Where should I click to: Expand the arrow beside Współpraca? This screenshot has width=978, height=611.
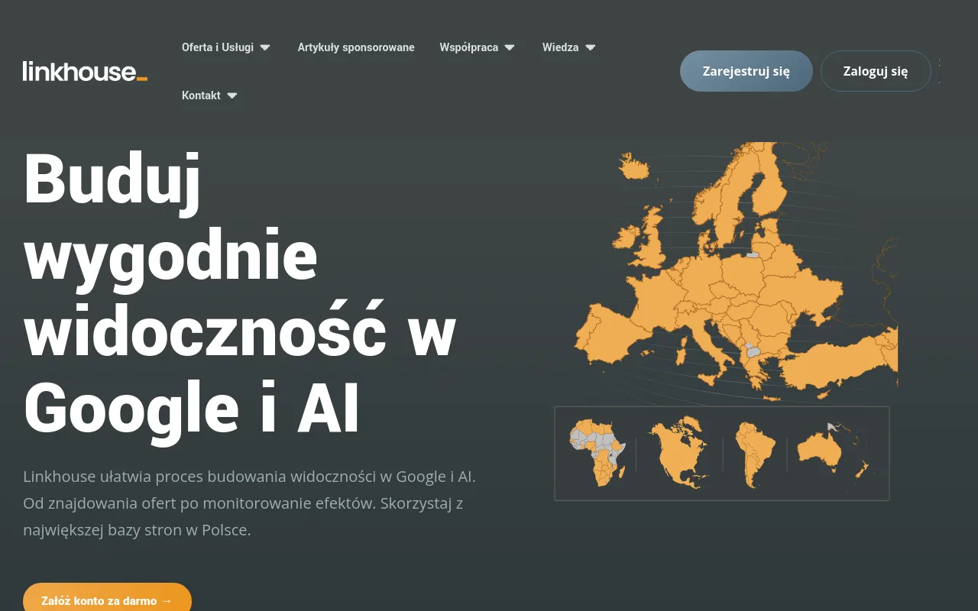(x=510, y=47)
